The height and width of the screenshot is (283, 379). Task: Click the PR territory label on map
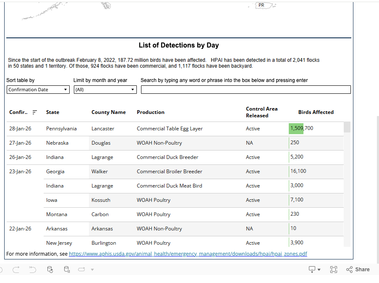pos(261,5)
